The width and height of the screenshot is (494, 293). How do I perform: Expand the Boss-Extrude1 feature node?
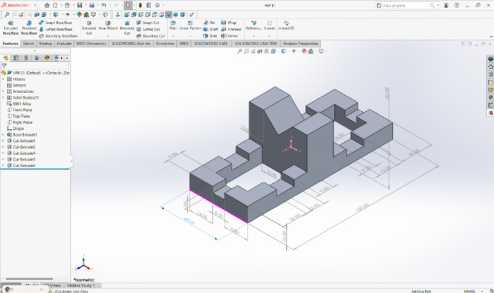coord(3,134)
